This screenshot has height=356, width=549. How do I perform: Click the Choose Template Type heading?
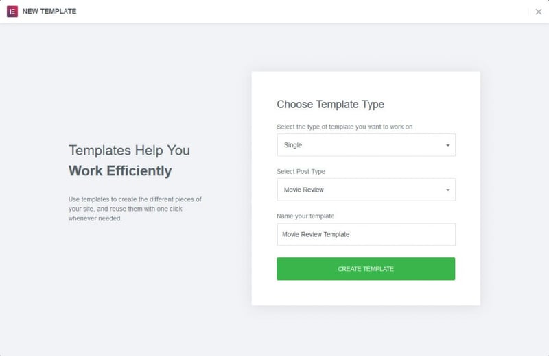coord(330,105)
